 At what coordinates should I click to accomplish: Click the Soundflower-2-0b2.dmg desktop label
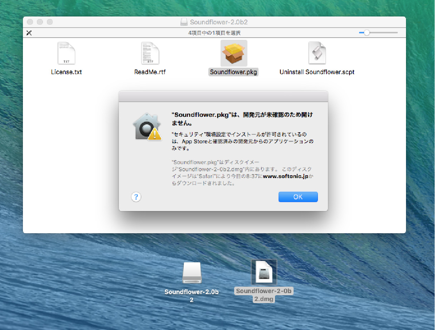coord(264,295)
